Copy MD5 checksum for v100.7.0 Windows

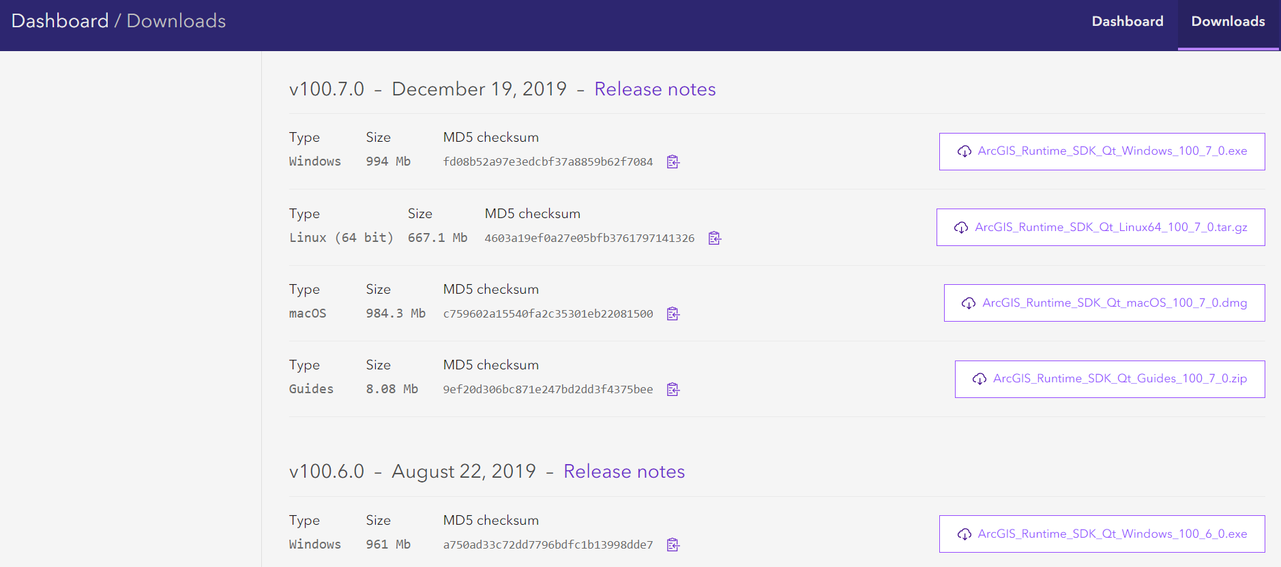pyautogui.click(x=673, y=162)
